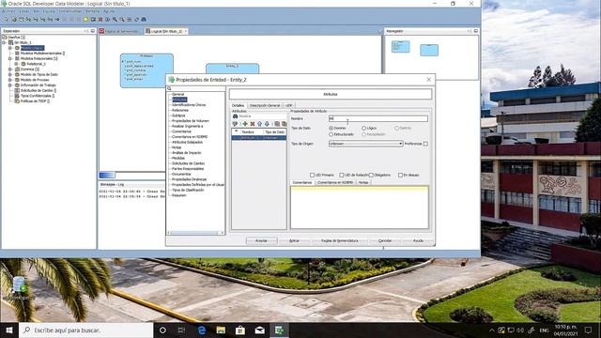
Task: Tick the En desuso checkbox
Action: [401, 176]
